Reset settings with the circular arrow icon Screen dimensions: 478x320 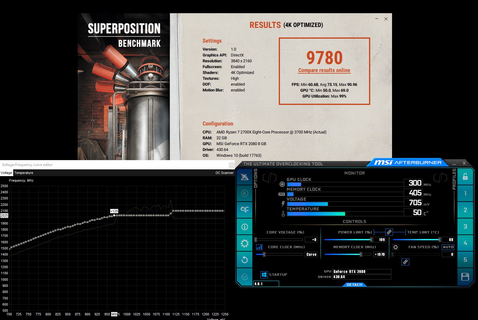point(245,260)
